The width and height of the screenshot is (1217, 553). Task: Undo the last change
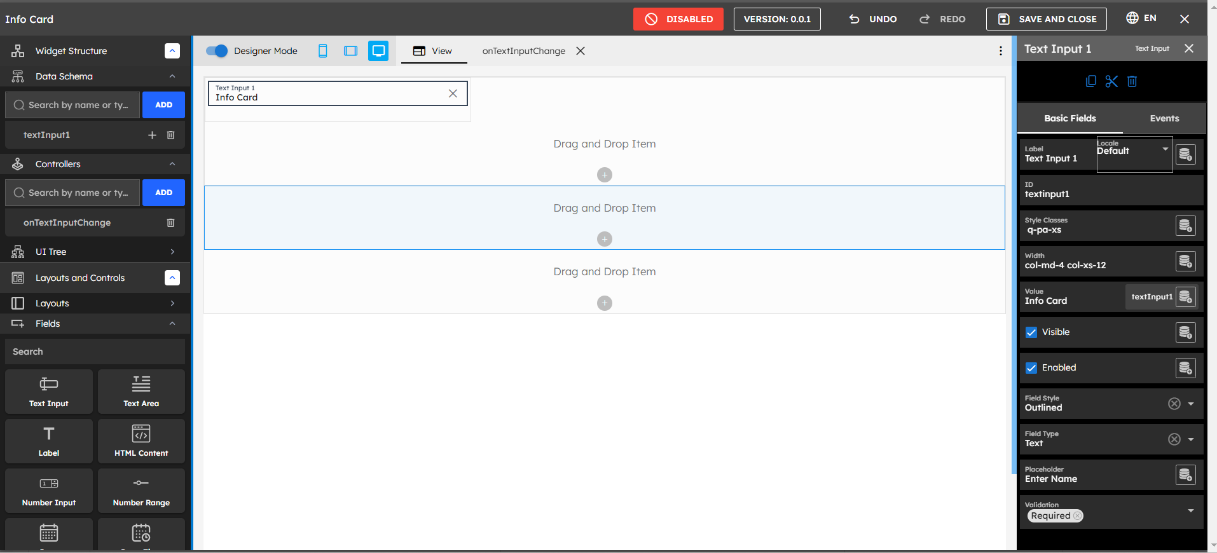[873, 19]
